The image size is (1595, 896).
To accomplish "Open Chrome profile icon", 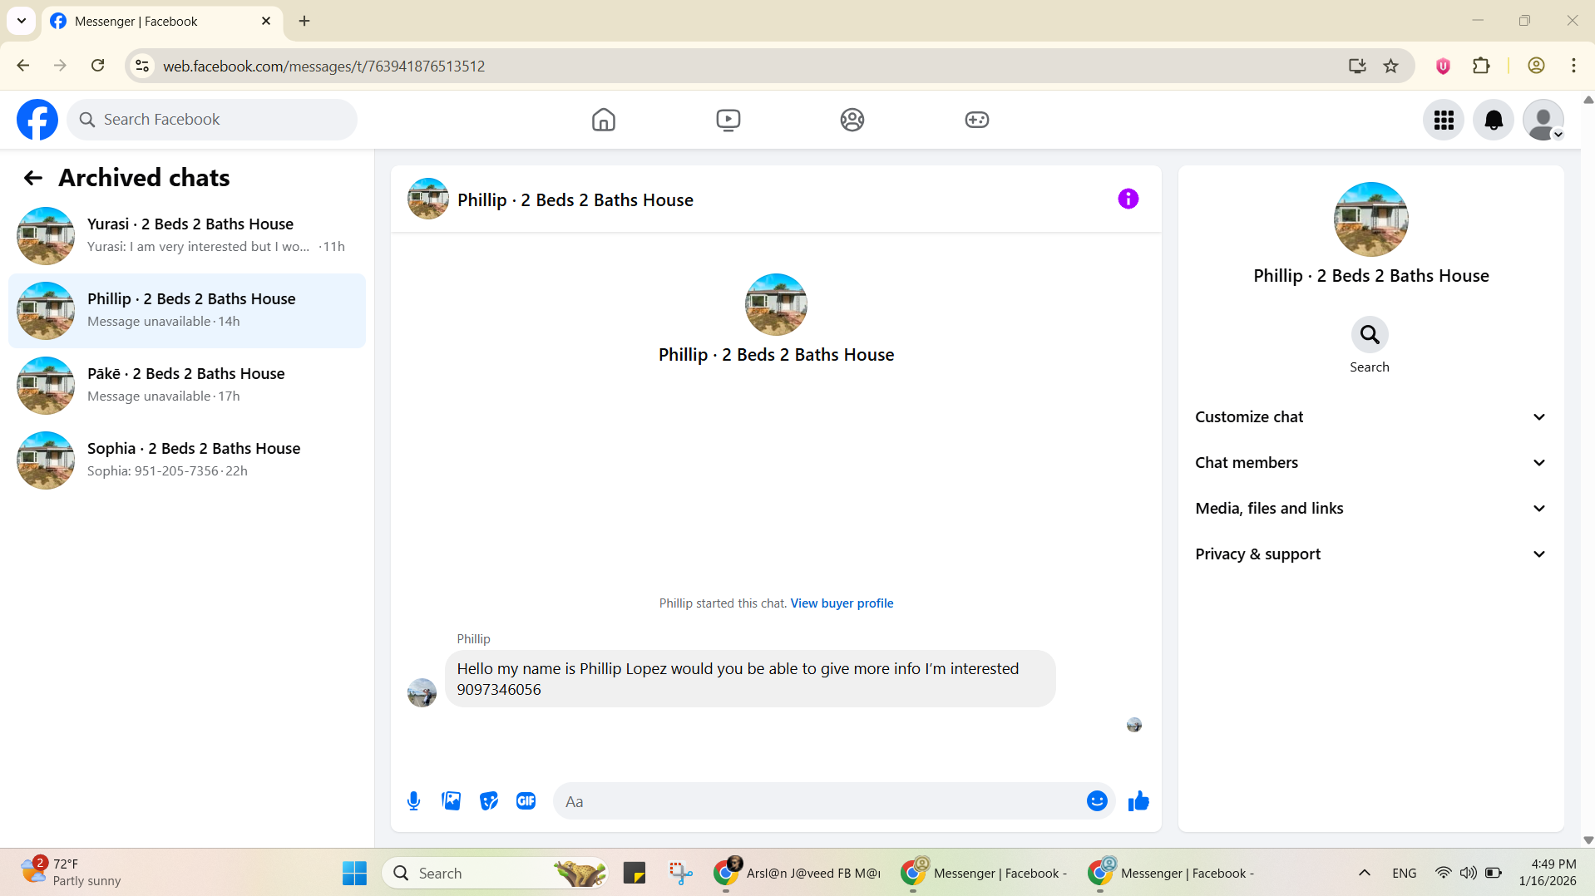I will (1536, 66).
